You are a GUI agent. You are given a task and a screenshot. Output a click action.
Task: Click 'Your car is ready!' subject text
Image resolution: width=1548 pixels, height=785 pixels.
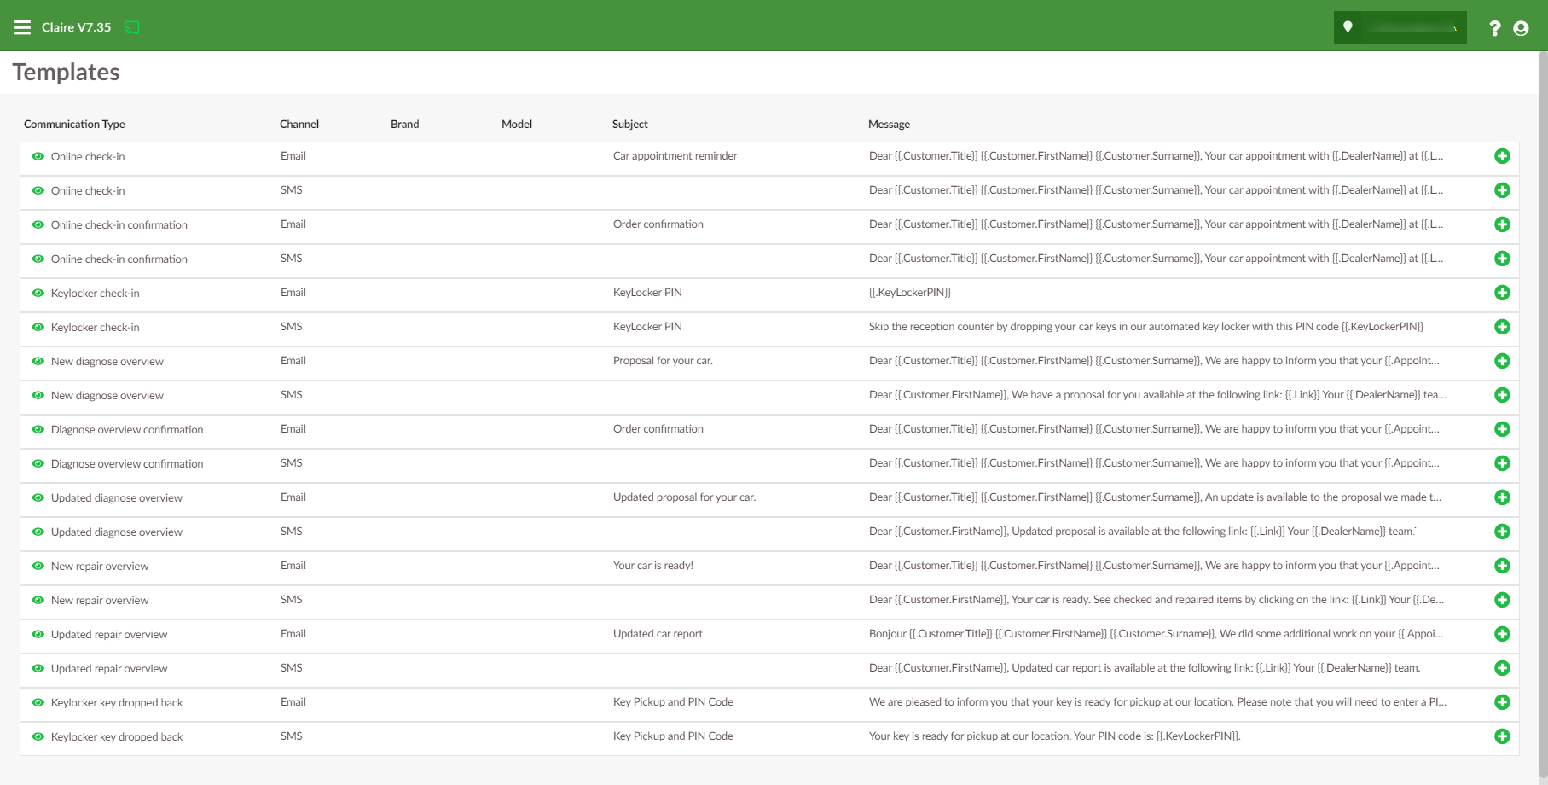652,566
